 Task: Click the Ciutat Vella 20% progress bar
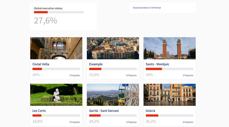(x=56, y=69)
